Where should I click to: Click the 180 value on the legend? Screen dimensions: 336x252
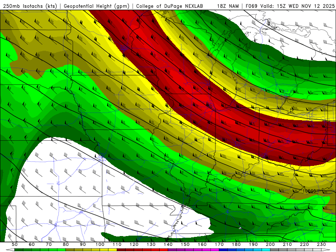[x=236, y=244]
